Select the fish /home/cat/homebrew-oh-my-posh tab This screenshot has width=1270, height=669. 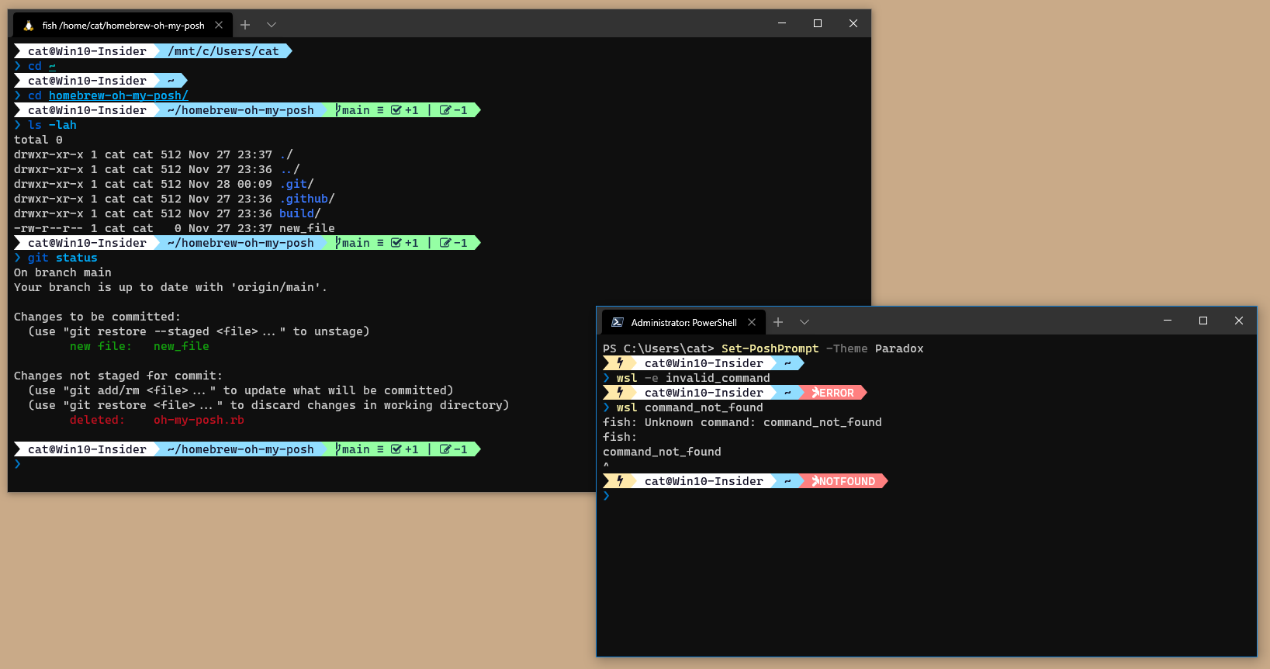123,25
